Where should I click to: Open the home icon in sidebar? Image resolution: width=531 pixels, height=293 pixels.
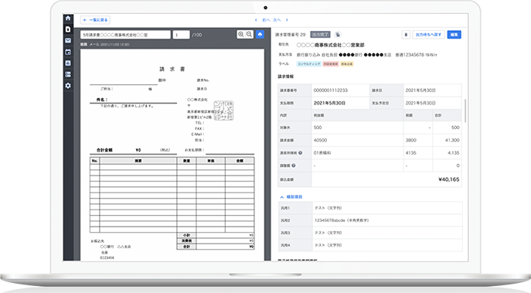(68, 19)
